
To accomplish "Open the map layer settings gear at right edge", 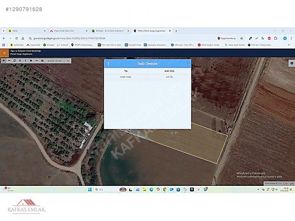I will 292,63.
